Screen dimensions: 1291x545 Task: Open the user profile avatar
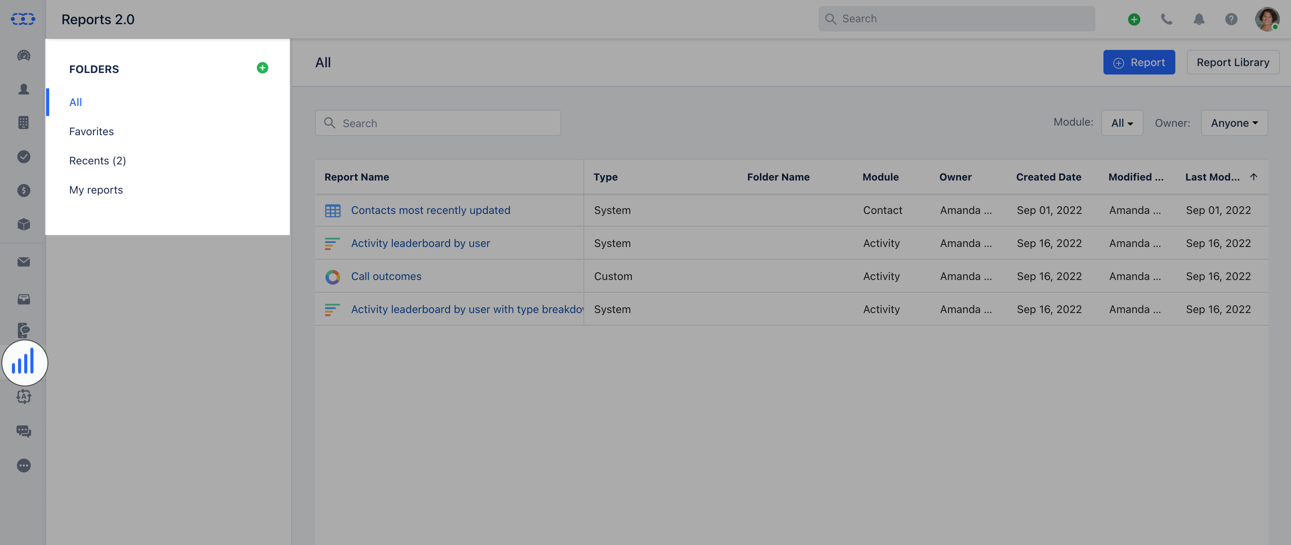(x=1267, y=19)
